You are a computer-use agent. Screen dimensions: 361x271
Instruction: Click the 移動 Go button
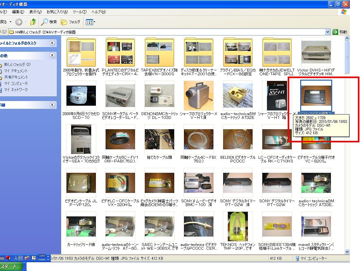pyautogui.click(x=340, y=32)
